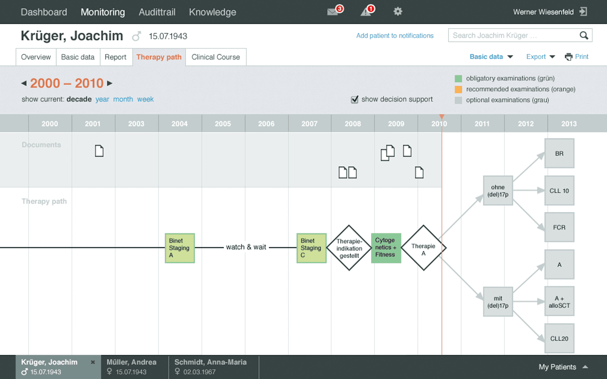The image size is (607, 379).
Task: Uncheck show decision support
Action: [x=354, y=99]
